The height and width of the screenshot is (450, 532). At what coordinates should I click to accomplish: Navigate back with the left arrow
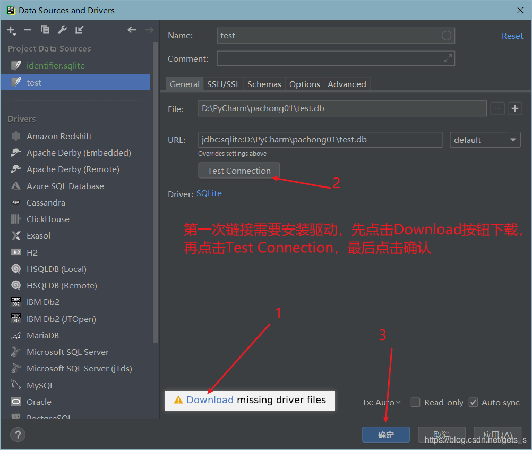coord(132,30)
